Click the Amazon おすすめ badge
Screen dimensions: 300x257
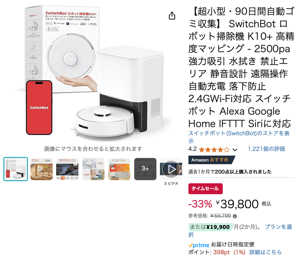pos(211,160)
